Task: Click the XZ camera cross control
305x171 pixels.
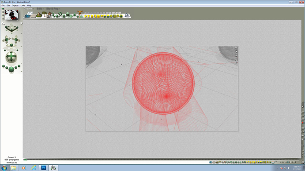Action: [x=7, y=40]
